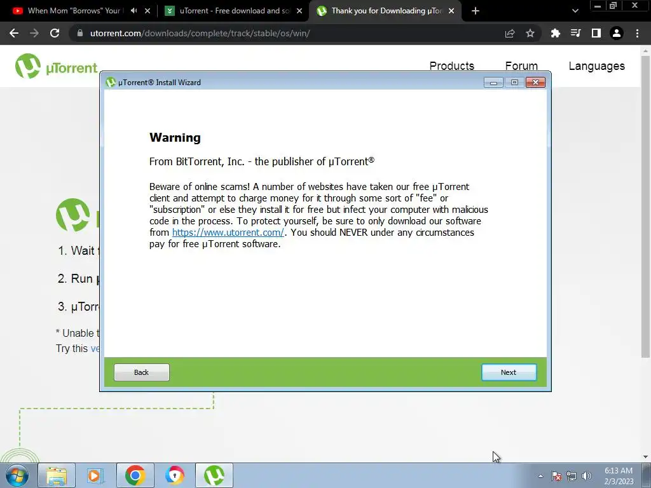Minimize the µTorrent Install Wizard window
The width and height of the screenshot is (651, 488).
(x=493, y=82)
